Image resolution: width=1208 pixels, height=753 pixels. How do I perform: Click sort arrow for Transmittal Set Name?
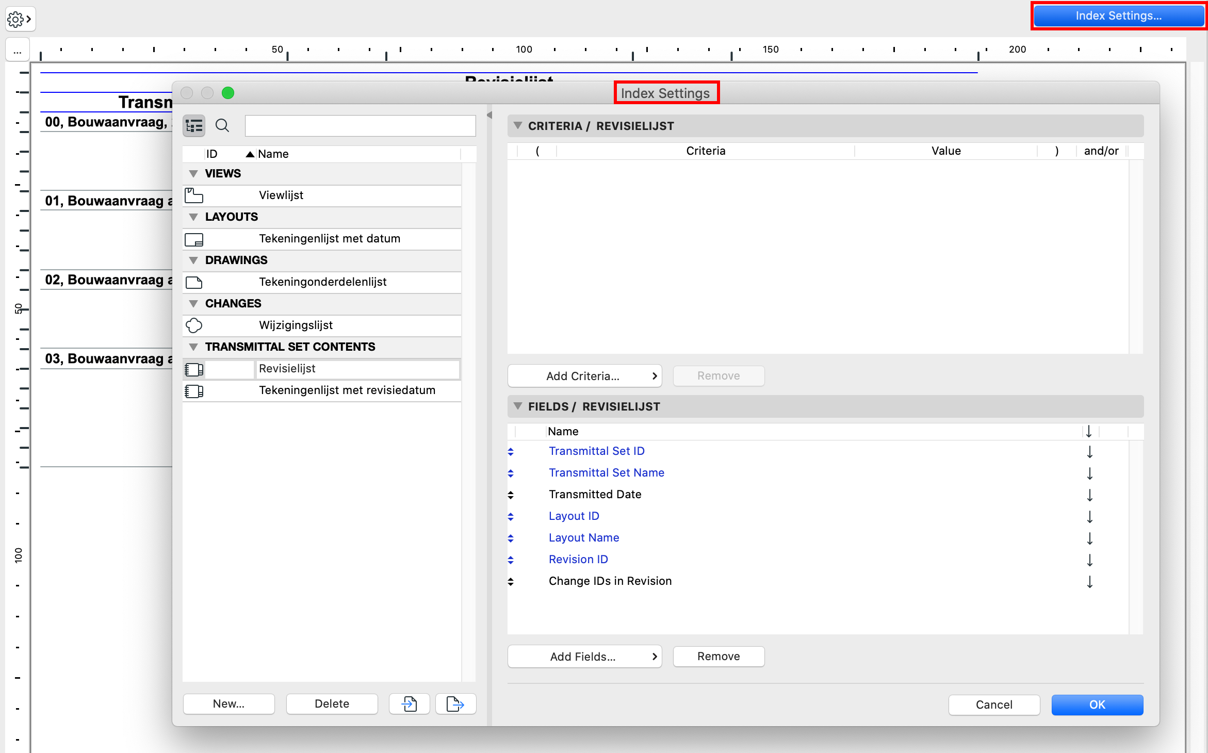(x=1089, y=473)
